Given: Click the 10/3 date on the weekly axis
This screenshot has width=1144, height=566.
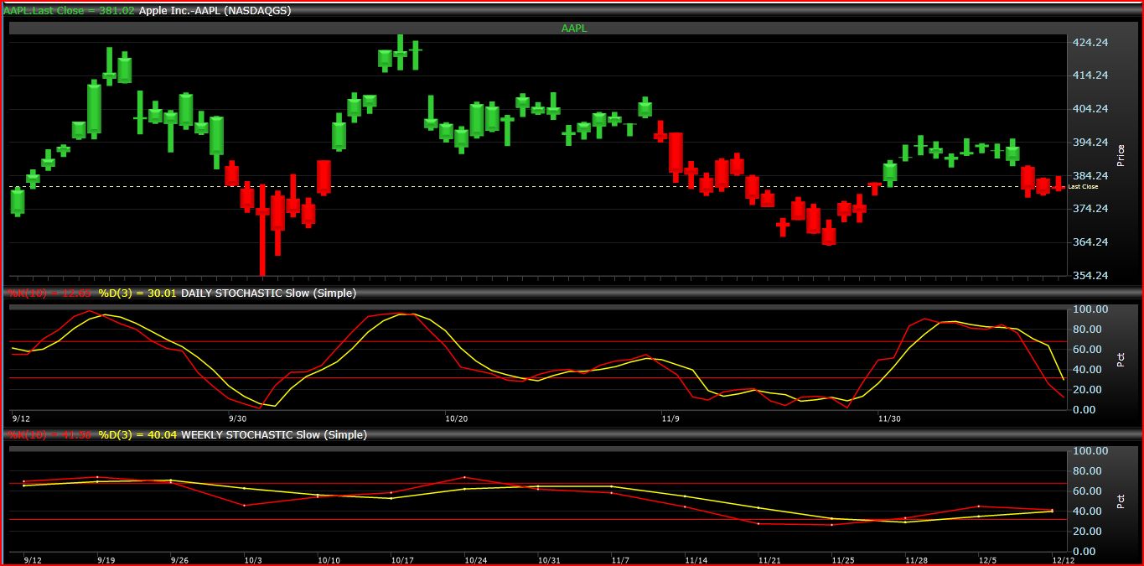Looking at the screenshot, I should (254, 559).
